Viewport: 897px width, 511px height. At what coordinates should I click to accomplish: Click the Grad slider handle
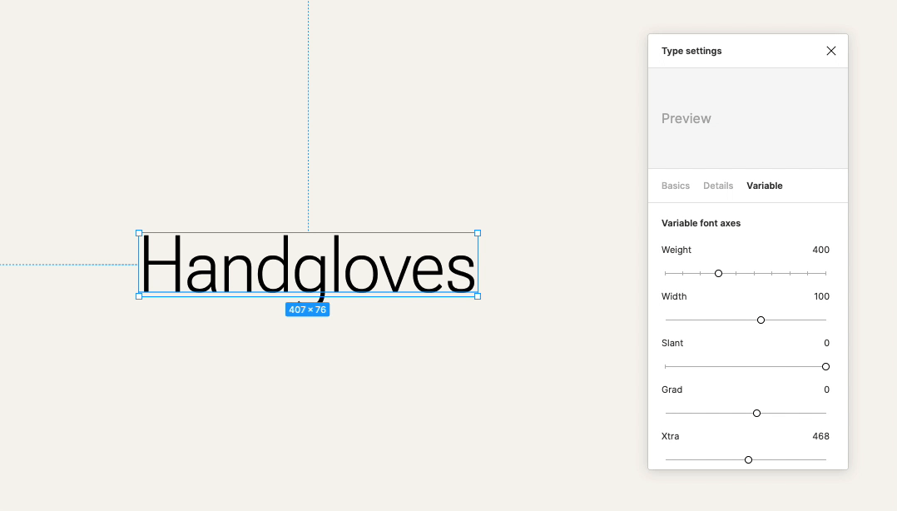[x=756, y=413]
